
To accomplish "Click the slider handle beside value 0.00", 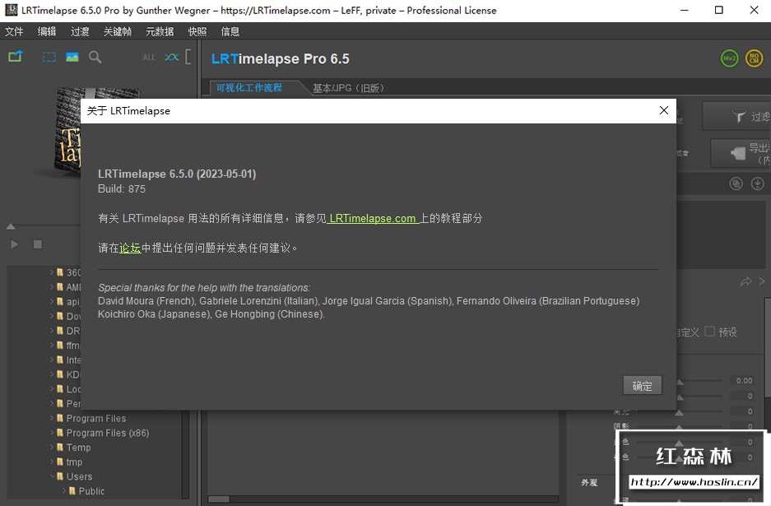I will (680, 382).
